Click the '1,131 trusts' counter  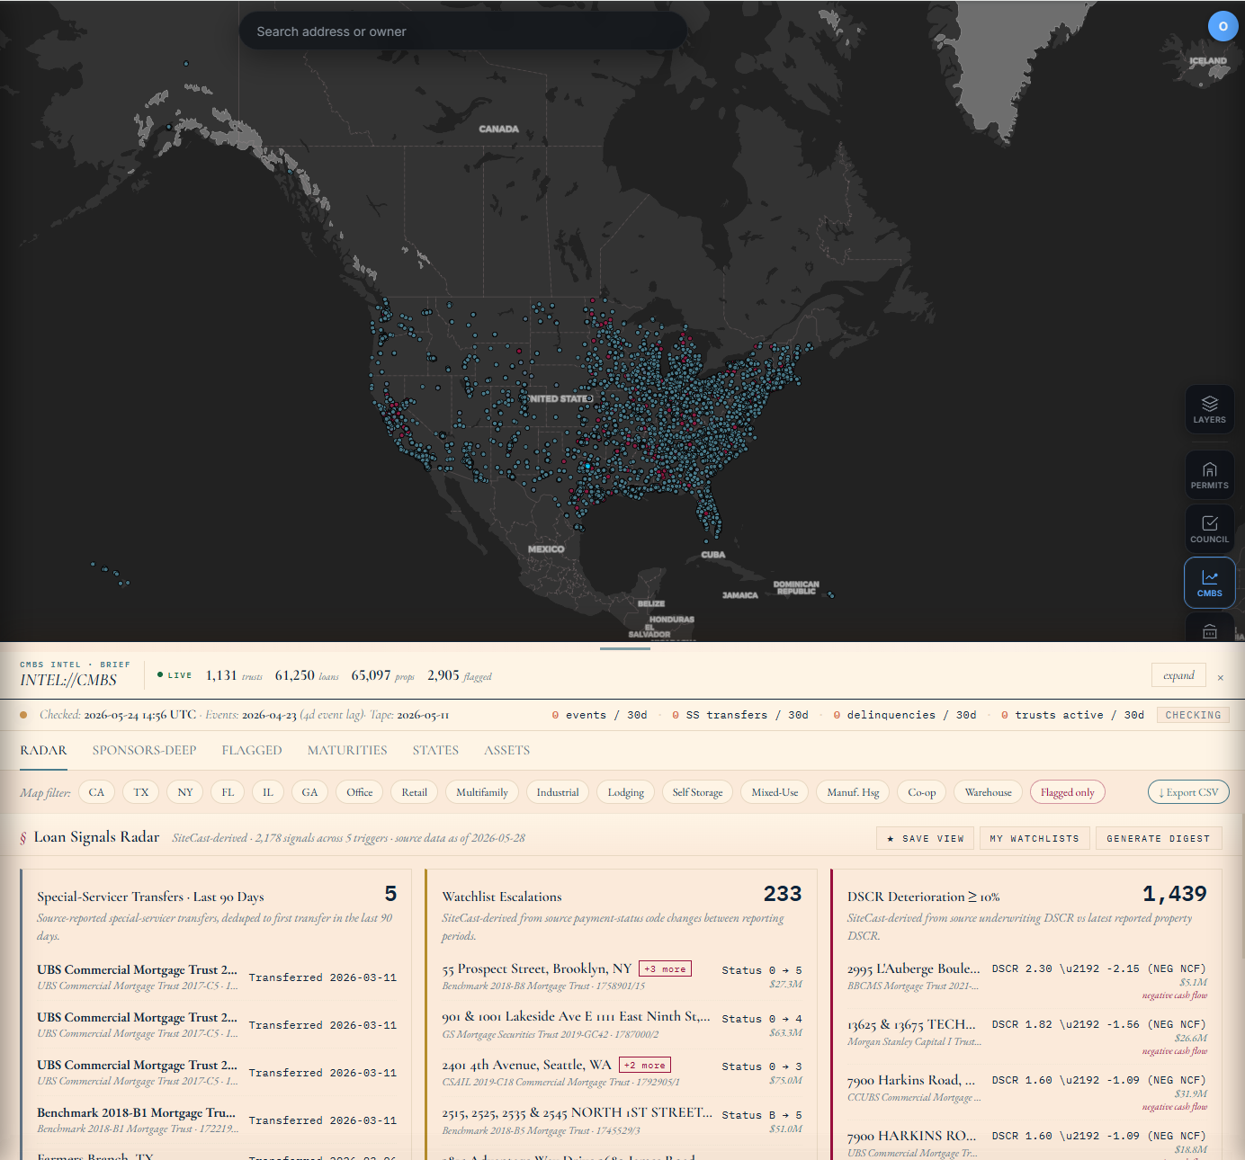pos(234,675)
